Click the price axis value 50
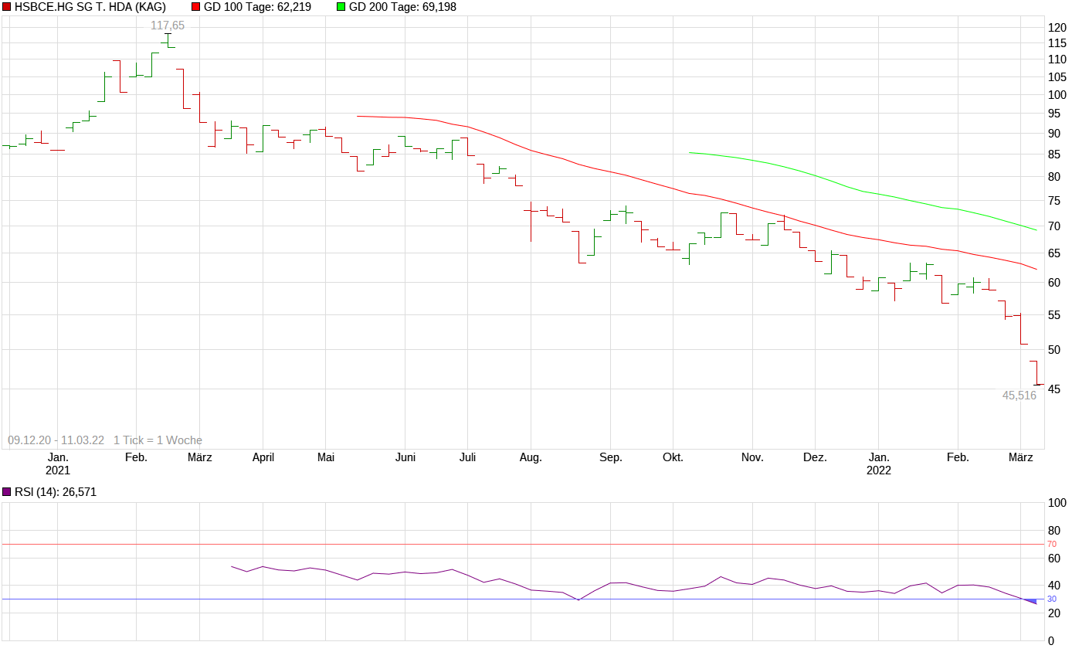This screenshot has height=652, width=1089. click(x=1054, y=350)
